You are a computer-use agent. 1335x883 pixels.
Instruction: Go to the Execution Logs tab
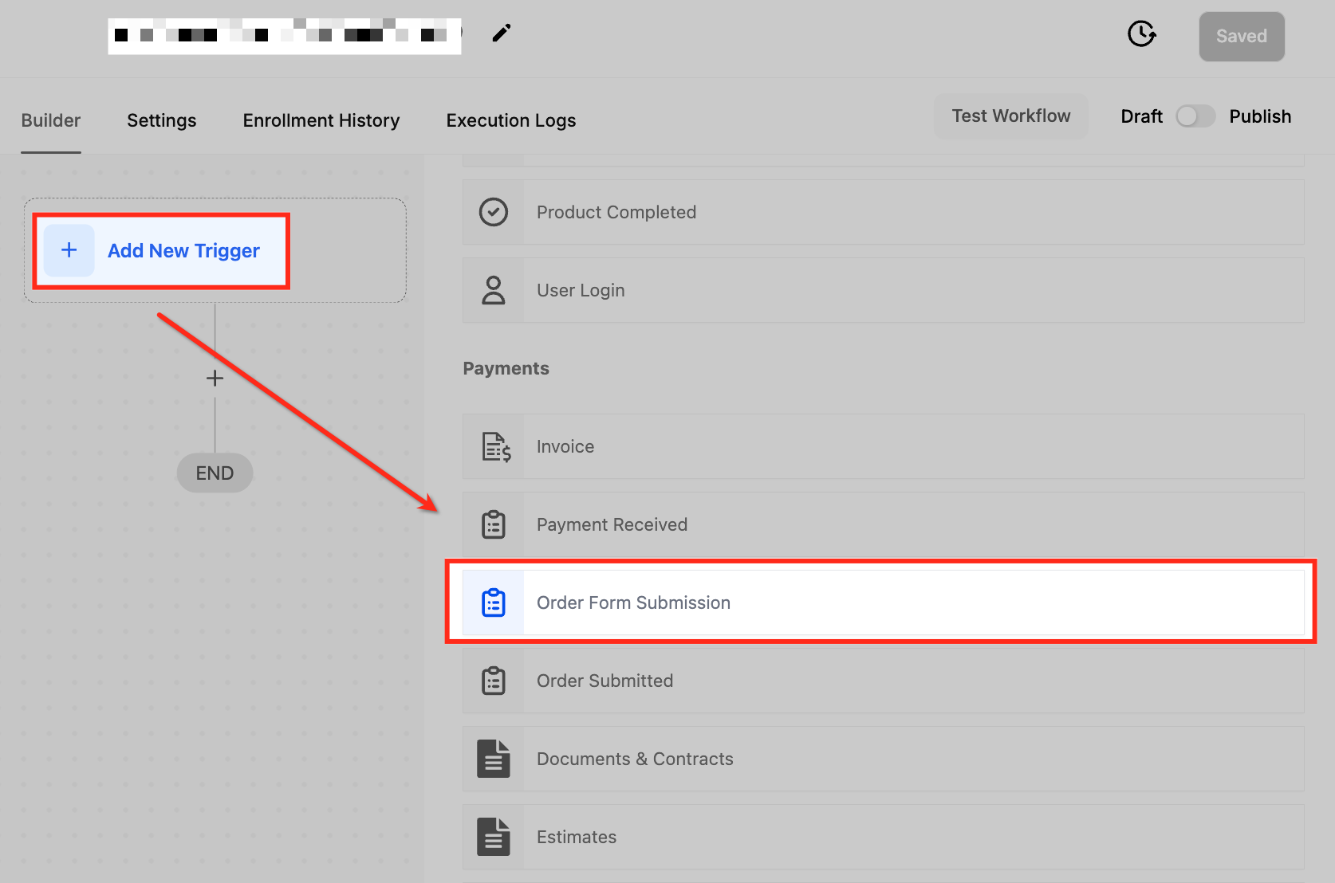(x=511, y=120)
